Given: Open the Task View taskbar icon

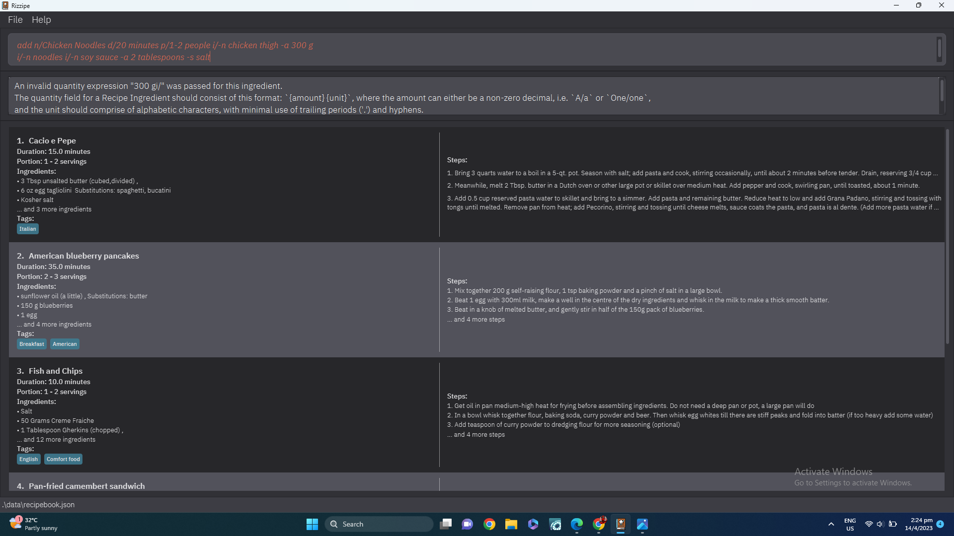Looking at the screenshot, I should [x=446, y=524].
